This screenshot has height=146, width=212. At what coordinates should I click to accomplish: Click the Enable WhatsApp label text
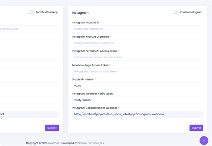[47, 12]
